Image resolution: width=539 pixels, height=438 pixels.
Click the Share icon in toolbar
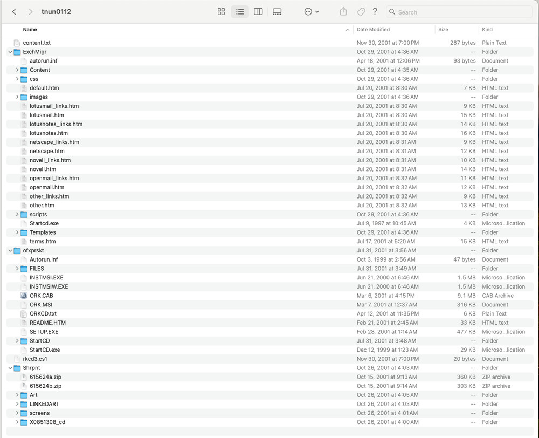[x=343, y=12]
